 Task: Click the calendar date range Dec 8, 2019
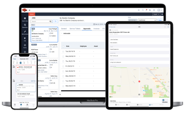99,24
